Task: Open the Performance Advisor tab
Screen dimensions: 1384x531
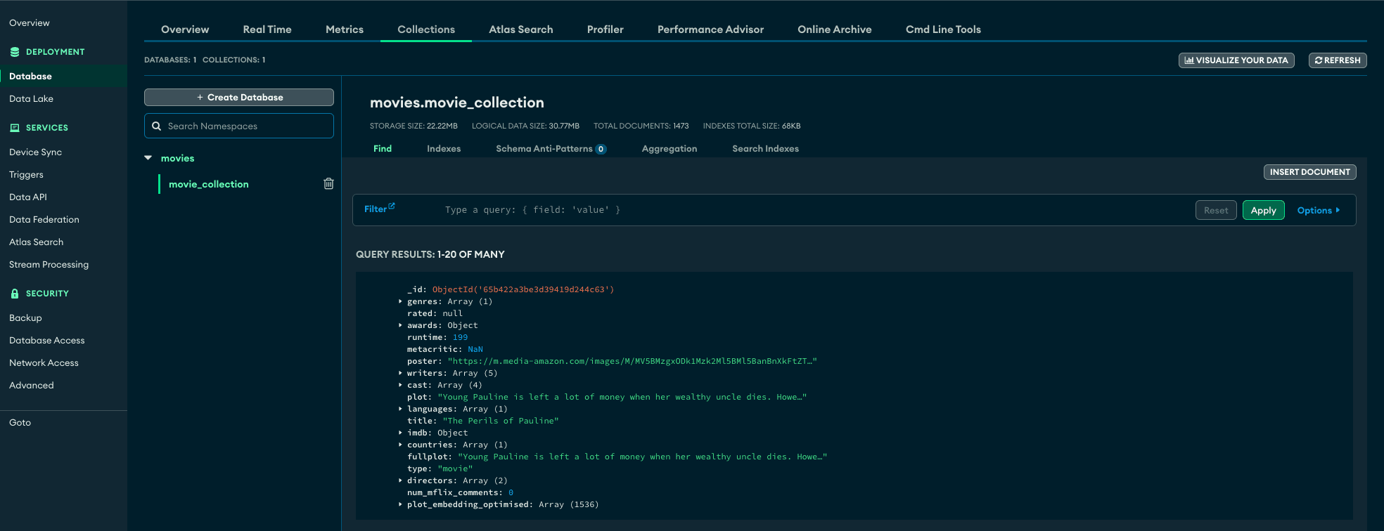Action: tap(710, 29)
